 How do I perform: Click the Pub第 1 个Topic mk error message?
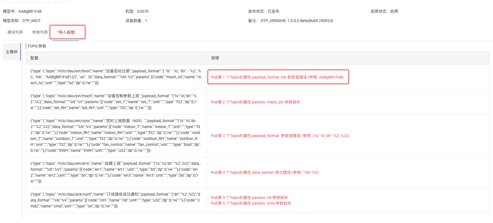point(277,77)
